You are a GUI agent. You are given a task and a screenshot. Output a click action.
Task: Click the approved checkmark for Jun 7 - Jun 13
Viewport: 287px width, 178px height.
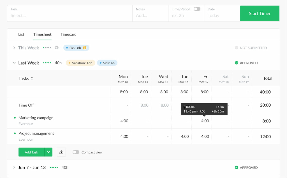tap(237, 167)
